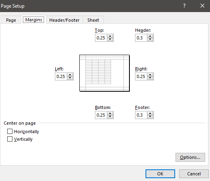210x181 pixels.
Task: Decrease the Left margin with down arrow
Action: pyautogui.click(x=70, y=78)
